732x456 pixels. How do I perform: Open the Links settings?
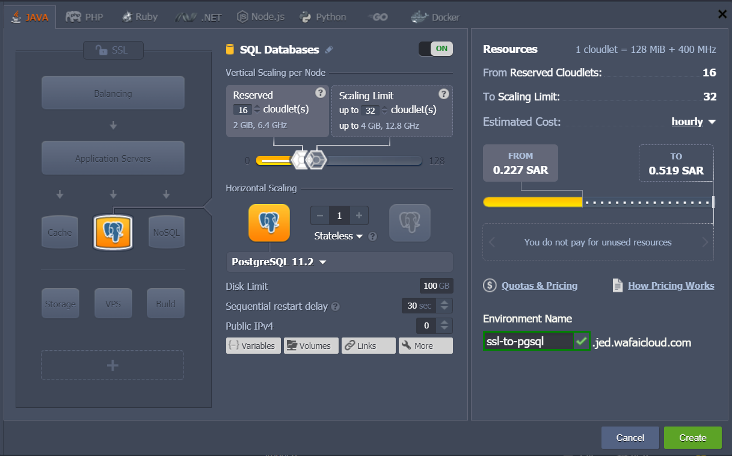pos(369,345)
